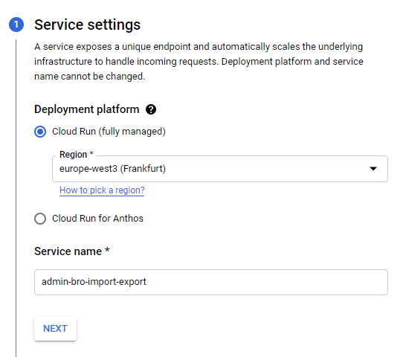Click the Service settings heading
The image size is (406, 357).
88,25
